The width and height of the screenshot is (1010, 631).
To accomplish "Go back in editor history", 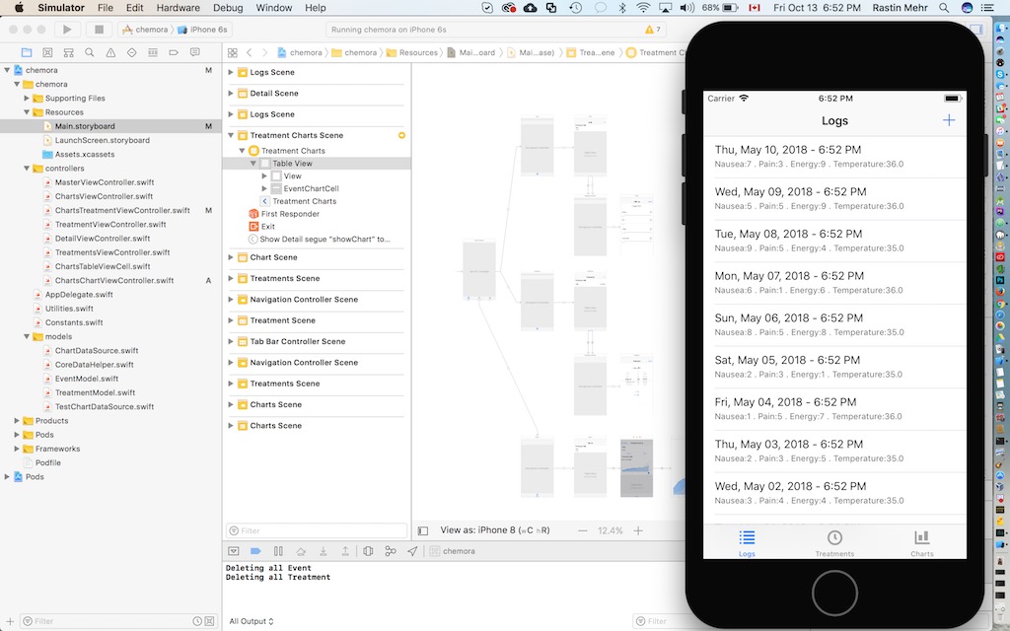I will [x=250, y=53].
